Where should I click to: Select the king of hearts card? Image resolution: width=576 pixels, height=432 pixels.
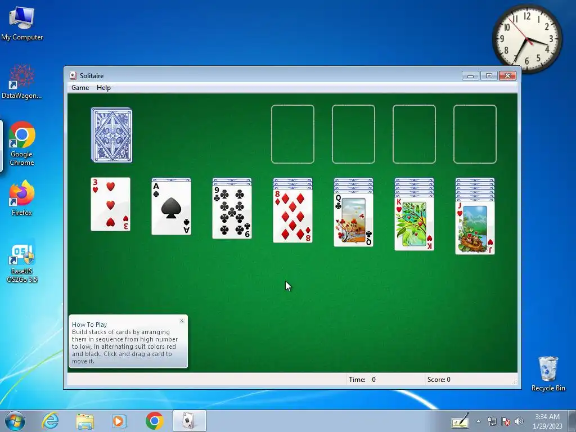[x=415, y=224]
